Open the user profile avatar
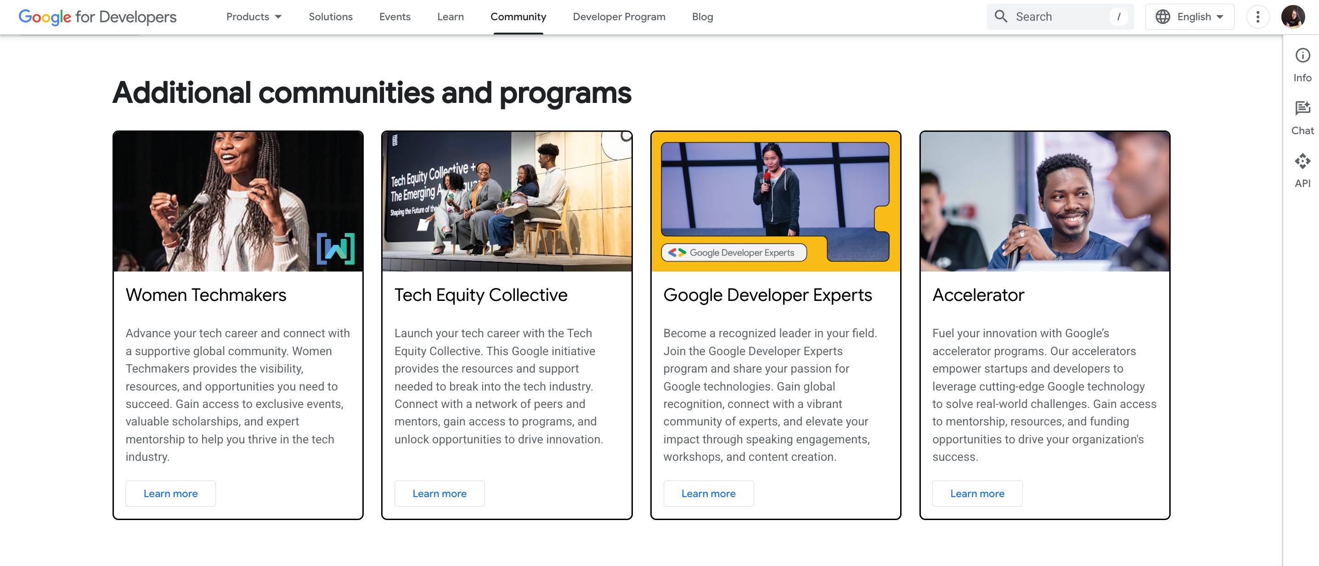The width and height of the screenshot is (1319, 566). coord(1292,17)
